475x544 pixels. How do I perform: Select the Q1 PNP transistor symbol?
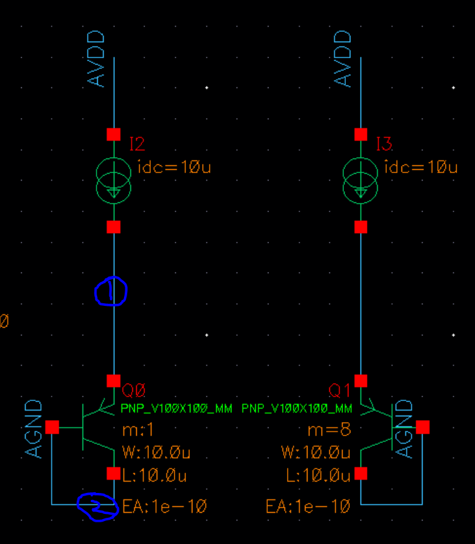click(x=377, y=427)
